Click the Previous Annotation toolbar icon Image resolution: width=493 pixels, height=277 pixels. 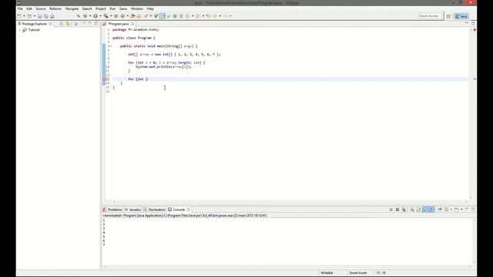point(198,15)
